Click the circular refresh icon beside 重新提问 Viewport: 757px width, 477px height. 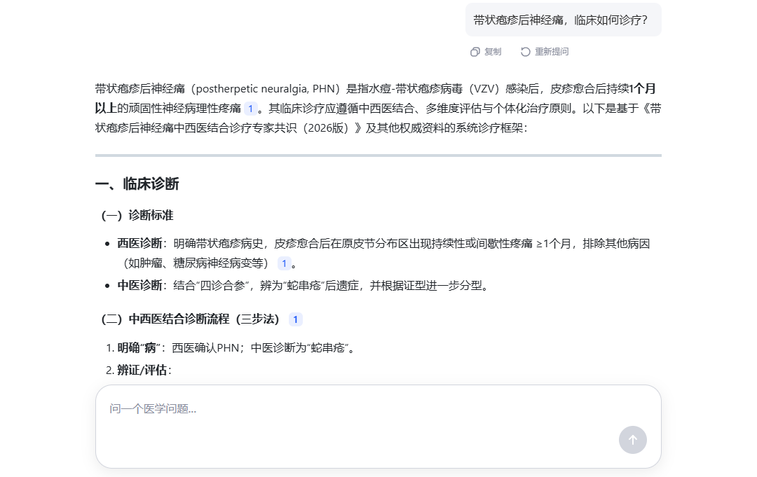(524, 51)
